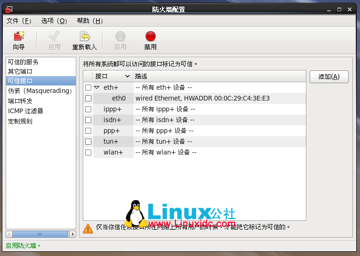Launch the firewall wizard (向导) icon
The height and width of the screenshot is (256, 360).
point(19,36)
